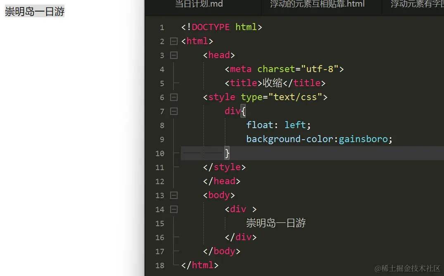This screenshot has height=276, width=444.
Task: Click the closing </body> tag
Action: pos(222,251)
